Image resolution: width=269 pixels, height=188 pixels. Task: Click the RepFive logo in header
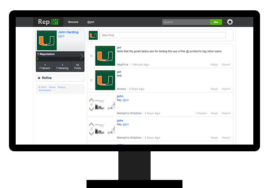point(48,22)
